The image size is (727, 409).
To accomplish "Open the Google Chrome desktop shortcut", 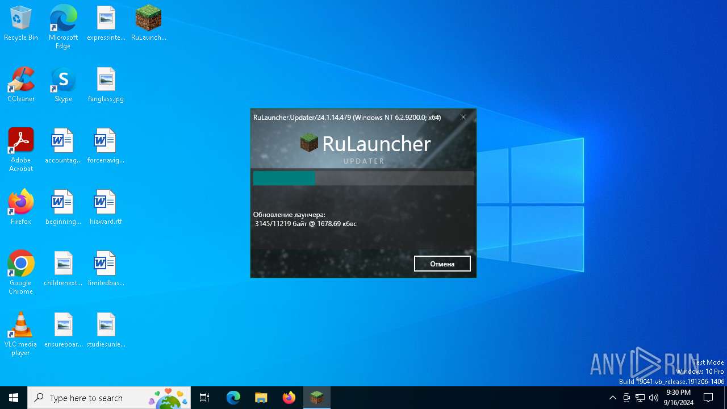I will 21,273.
